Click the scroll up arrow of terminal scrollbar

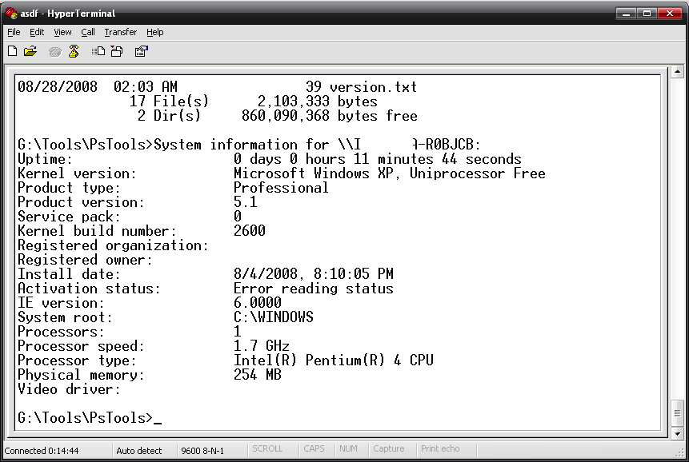(x=677, y=72)
